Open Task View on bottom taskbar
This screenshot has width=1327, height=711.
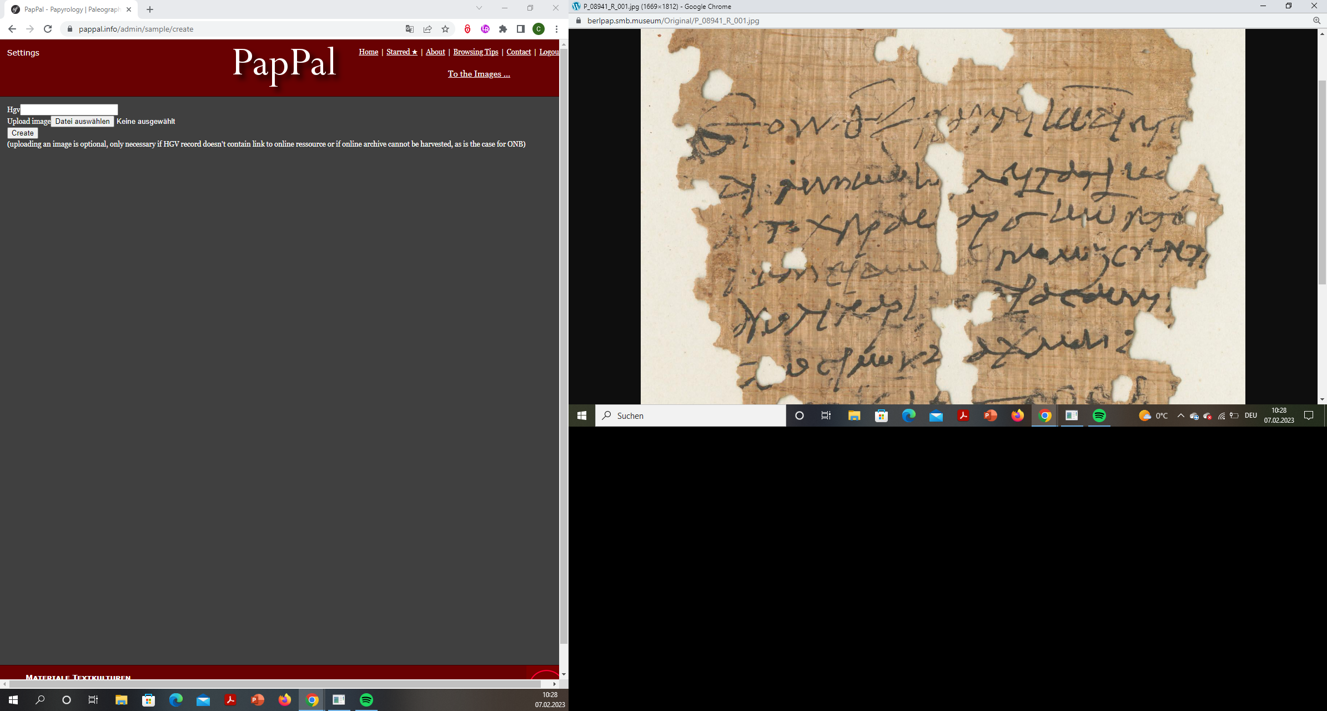point(93,700)
